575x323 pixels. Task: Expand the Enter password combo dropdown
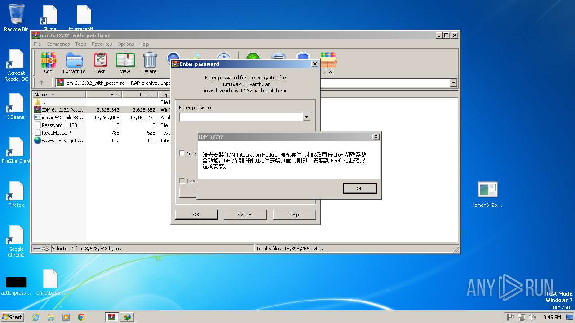tap(306, 118)
